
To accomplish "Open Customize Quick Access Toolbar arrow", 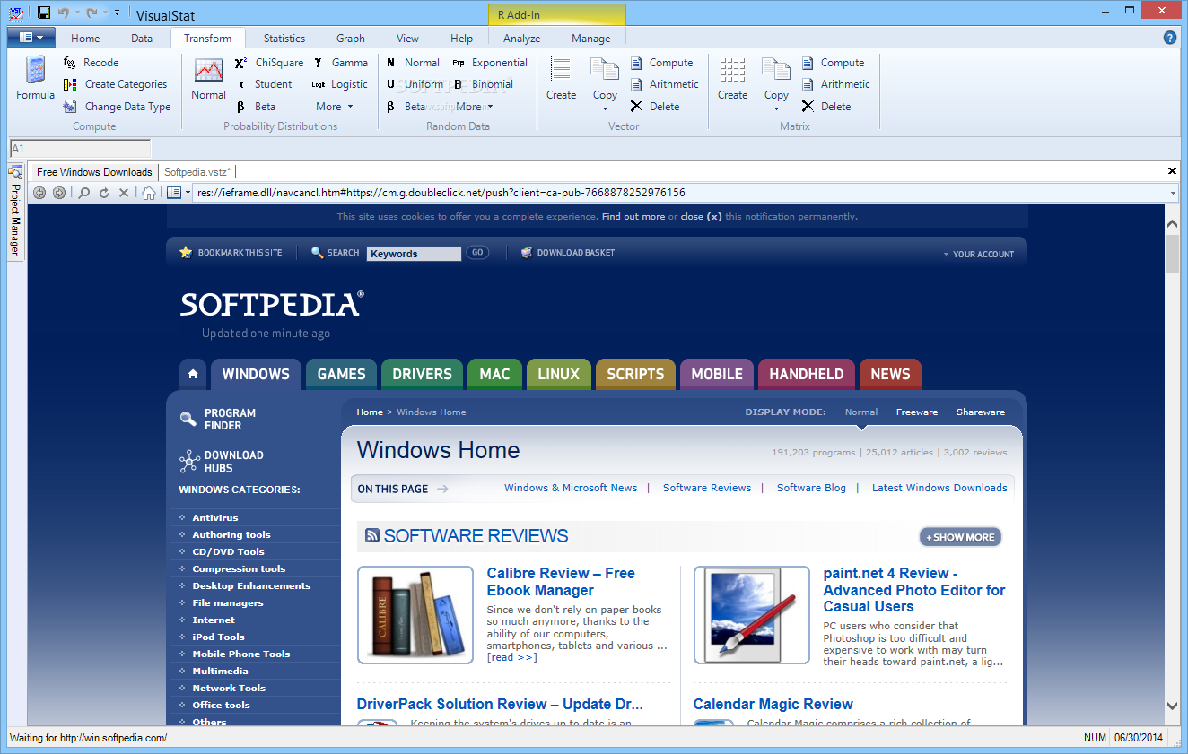I will pyautogui.click(x=118, y=13).
